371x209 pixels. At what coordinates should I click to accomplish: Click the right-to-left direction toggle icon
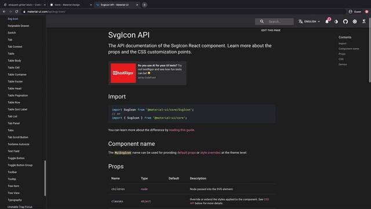pos(364,21)
